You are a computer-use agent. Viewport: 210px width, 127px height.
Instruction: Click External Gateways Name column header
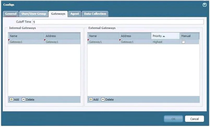[x=103, y=36]
